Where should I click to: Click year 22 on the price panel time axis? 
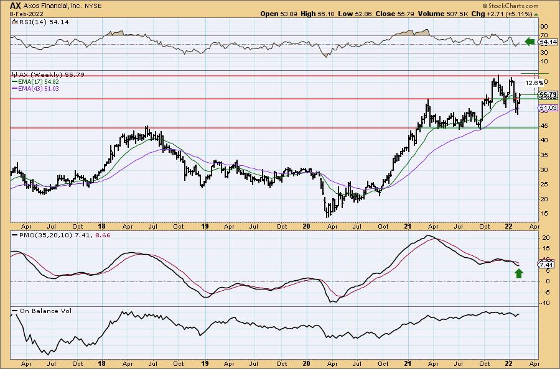pos(509,226)
